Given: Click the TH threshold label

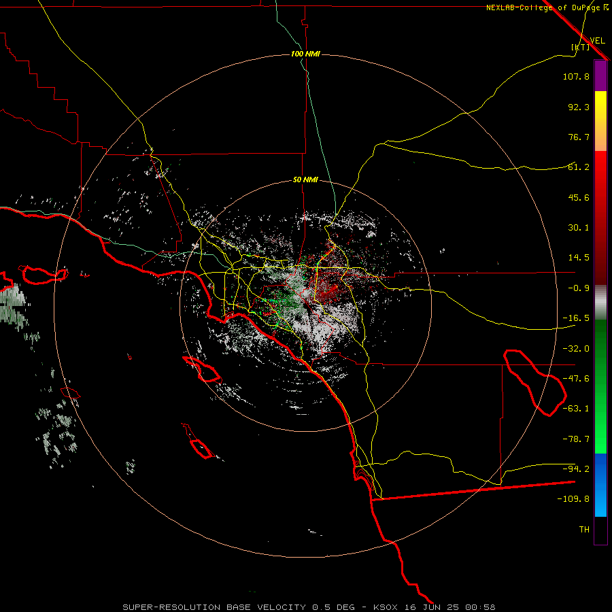Looking at the screenshot, I should click(584, 530).
